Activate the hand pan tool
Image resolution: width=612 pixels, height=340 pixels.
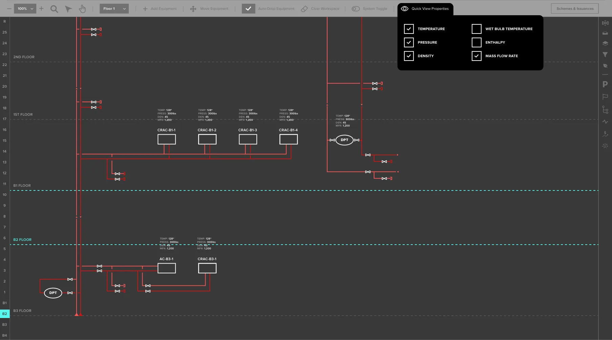click(x=82, y=9)
